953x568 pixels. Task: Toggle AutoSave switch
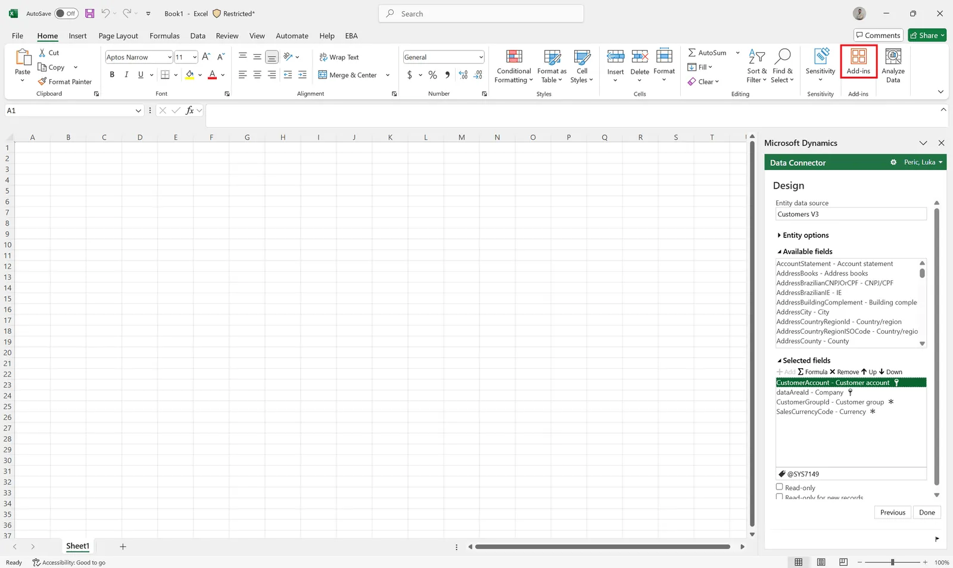click(66, 13)
